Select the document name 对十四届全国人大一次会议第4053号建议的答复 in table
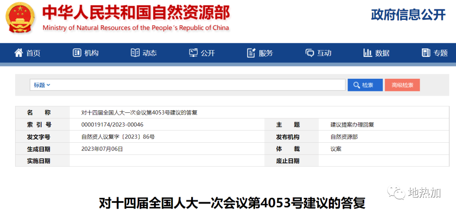The image size is (456, 213). [x=139, y=112]
